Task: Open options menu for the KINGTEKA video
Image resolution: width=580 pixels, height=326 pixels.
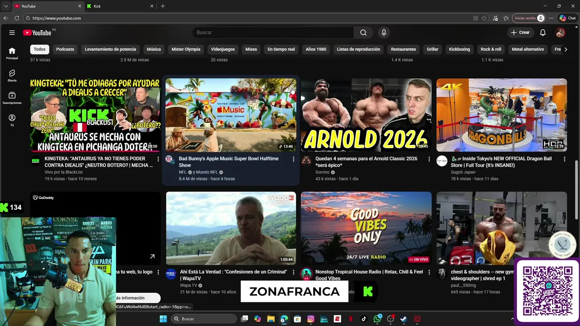Action: click(x=158, y=159)
